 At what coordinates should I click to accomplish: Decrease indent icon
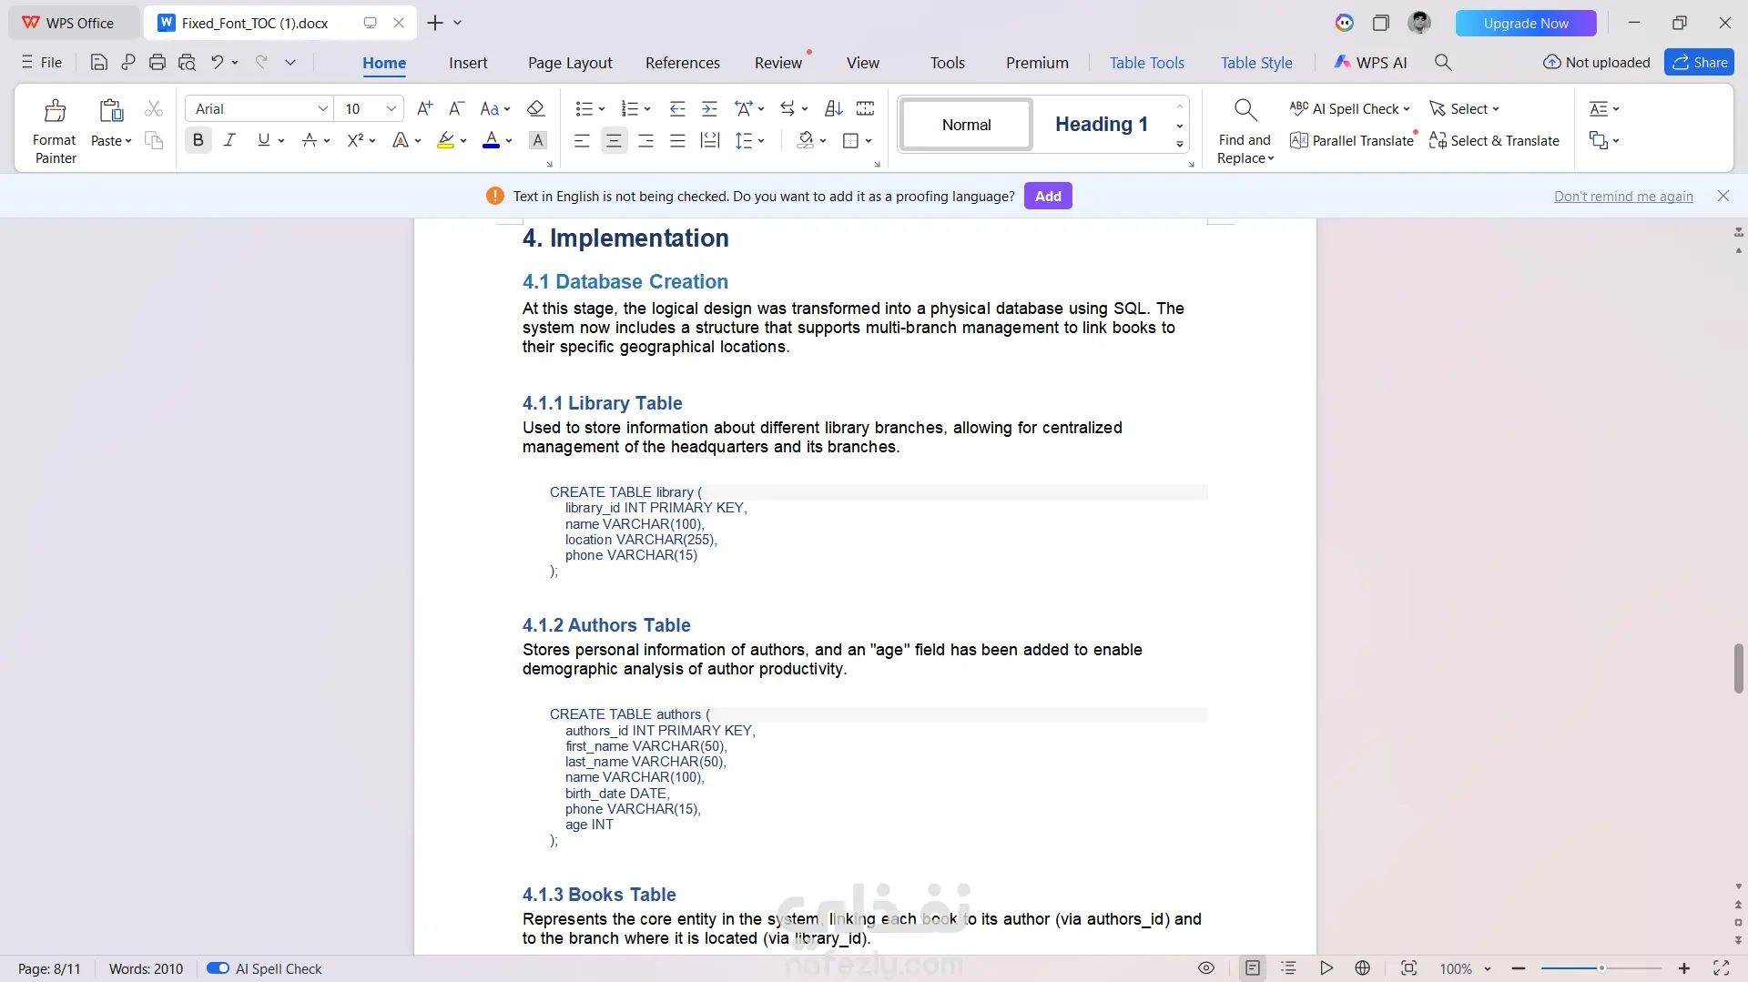coord(677,108)
